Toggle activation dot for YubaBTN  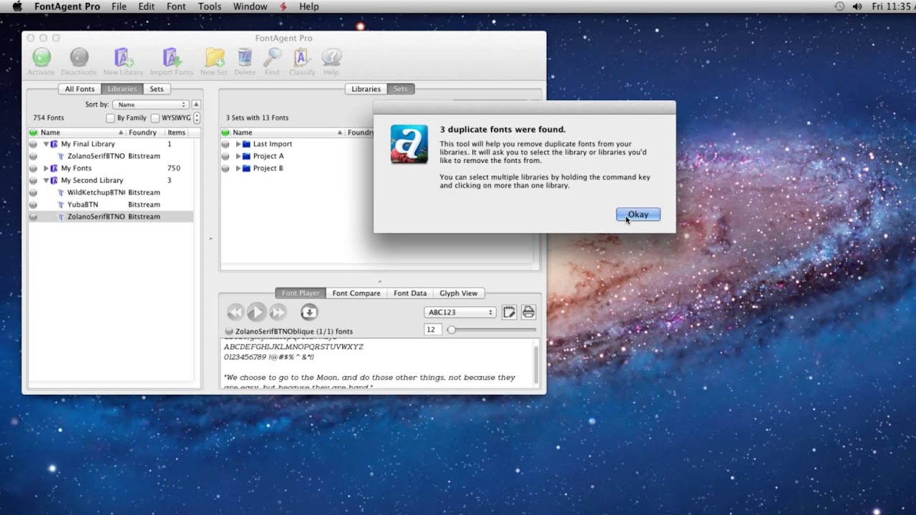pos(33,205)
